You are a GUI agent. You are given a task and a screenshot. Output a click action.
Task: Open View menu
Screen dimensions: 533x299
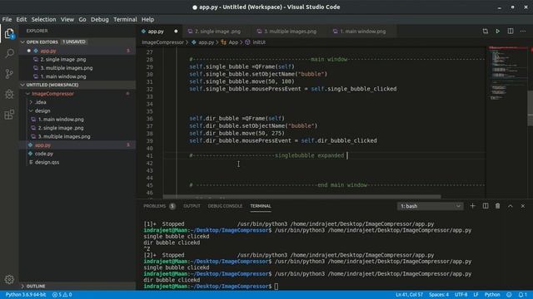pyautogui.click(x=67, y=19)
